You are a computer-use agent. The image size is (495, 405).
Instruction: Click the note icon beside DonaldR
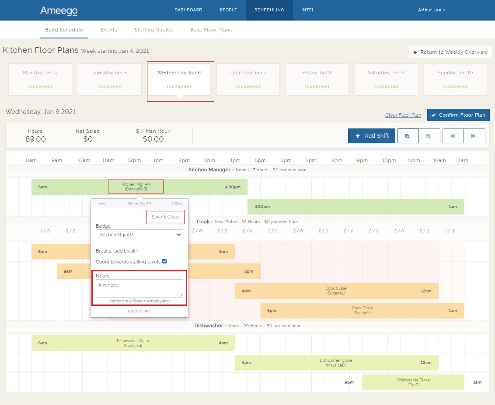coord(146,189)
